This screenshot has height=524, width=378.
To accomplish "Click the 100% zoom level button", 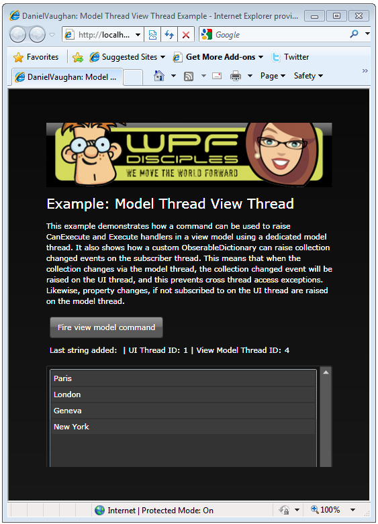I will (326, 510).
